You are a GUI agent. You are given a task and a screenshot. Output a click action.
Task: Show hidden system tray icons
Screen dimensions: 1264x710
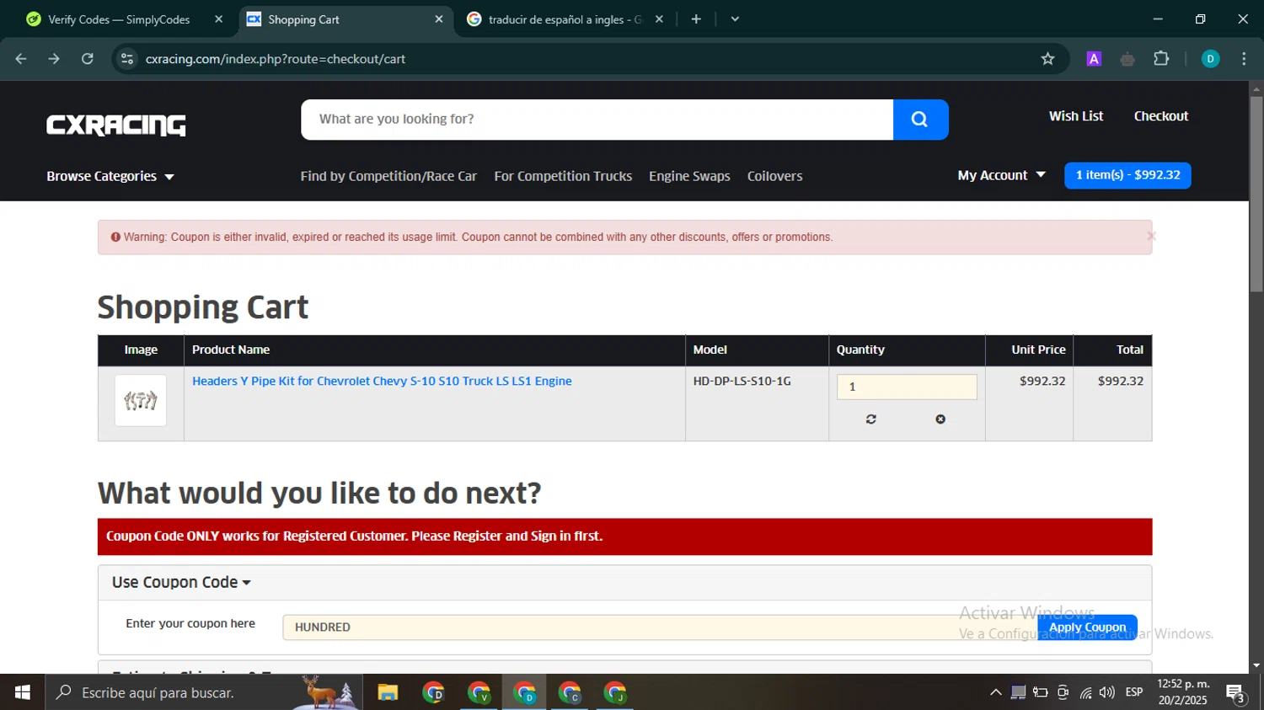coord(996,692)
